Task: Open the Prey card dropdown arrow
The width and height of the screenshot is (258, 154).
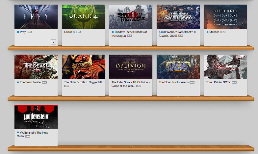Action: coord(53,42)
